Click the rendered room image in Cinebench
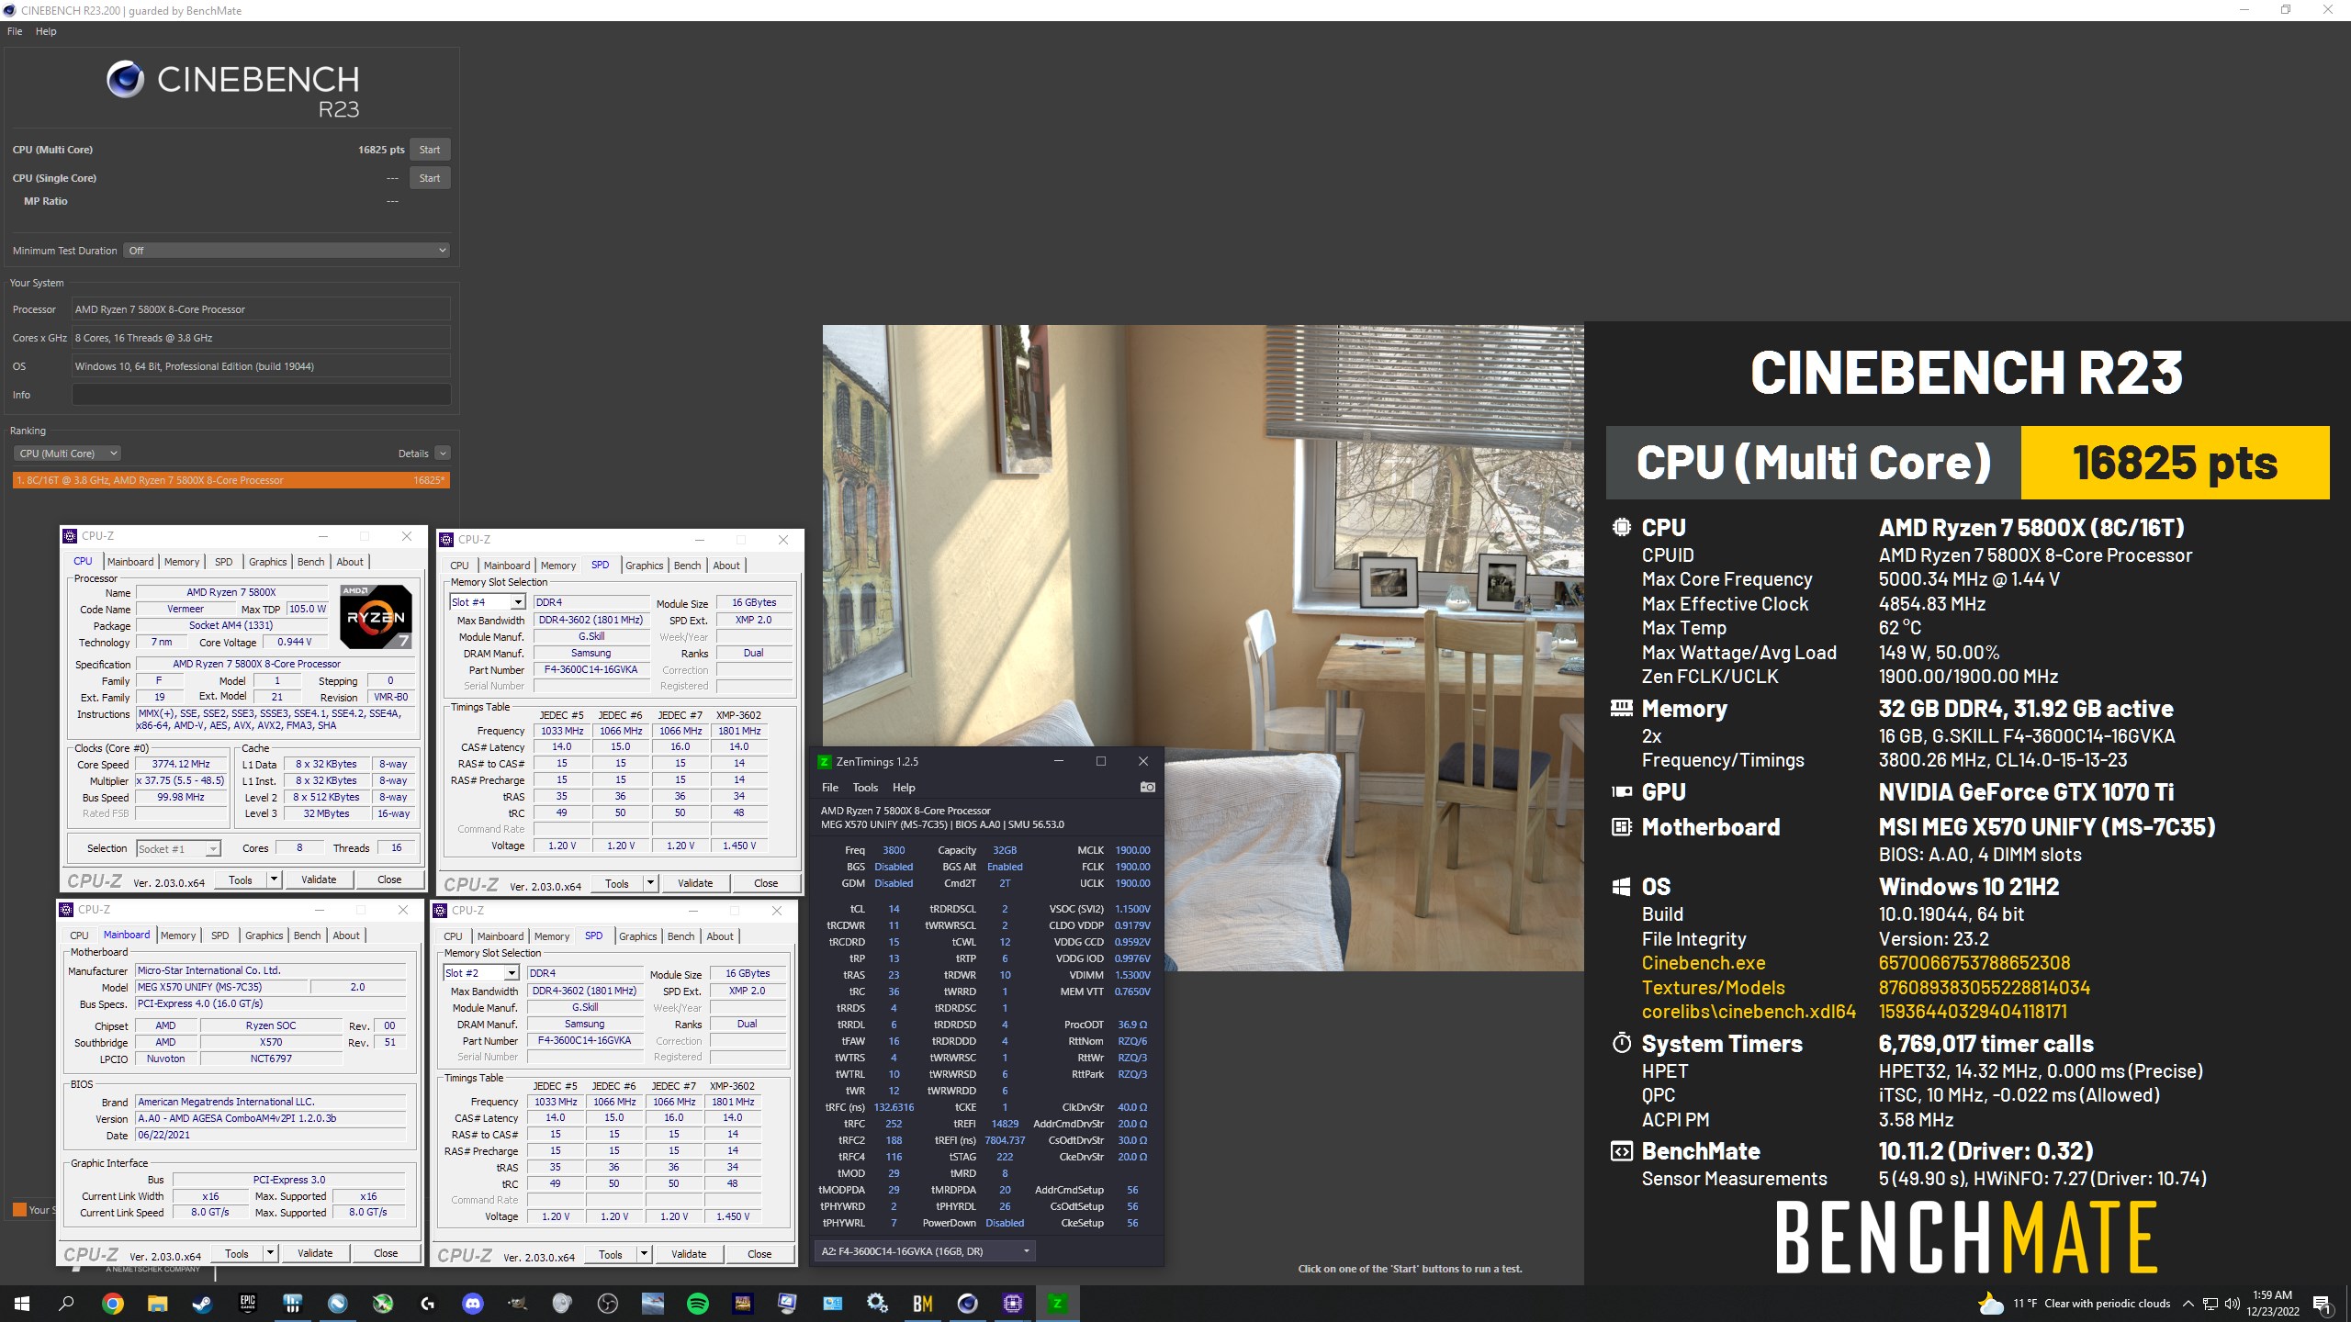 1203,647
